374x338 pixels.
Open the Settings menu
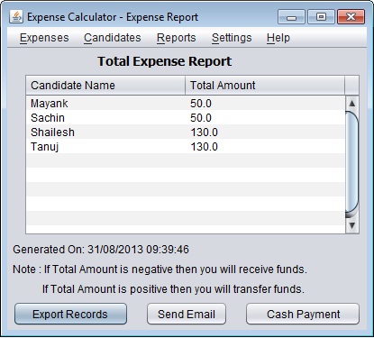coord(232,38)
